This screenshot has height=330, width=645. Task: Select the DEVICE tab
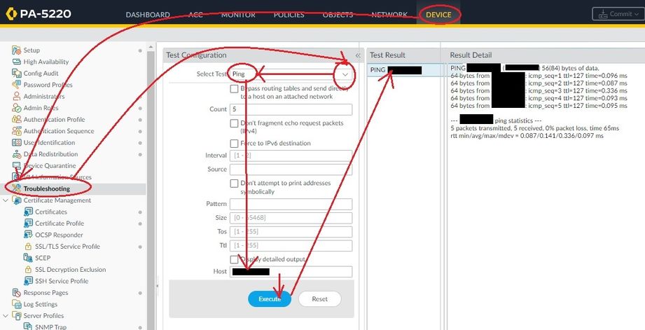point(438,15)
